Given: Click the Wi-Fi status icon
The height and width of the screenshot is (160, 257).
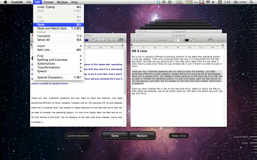Looking at the screenshot, I should pyautogui.click(x=208, y=2).
